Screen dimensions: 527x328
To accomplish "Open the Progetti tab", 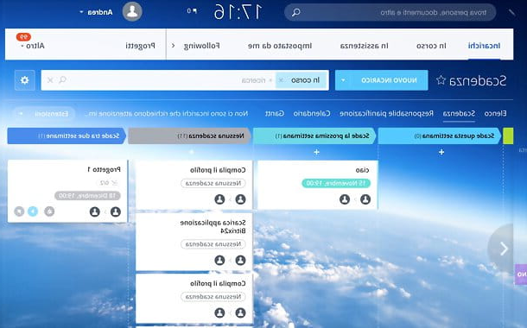I will pos(140,46).
